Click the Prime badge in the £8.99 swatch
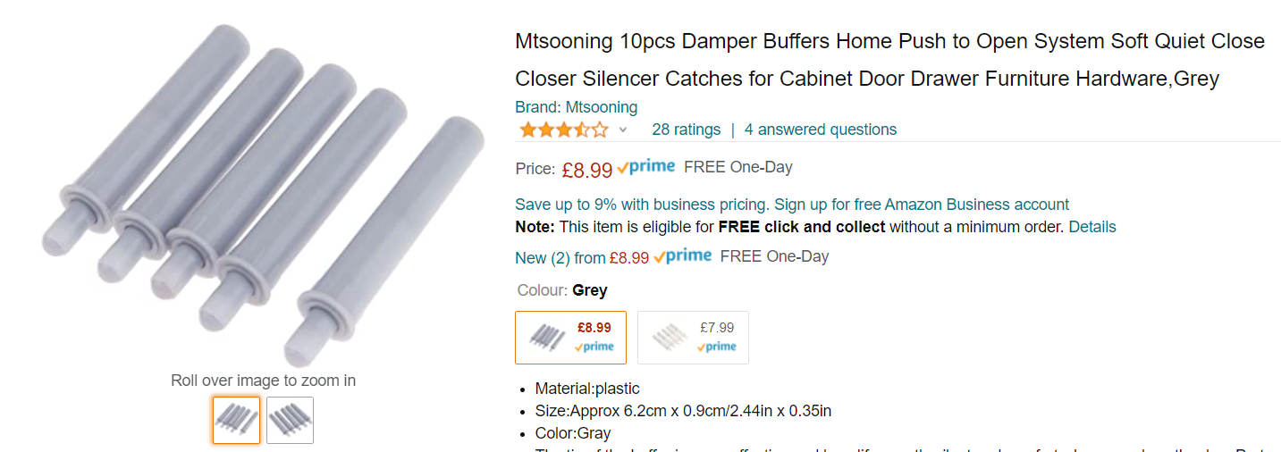Screen dimensions: 1281x452 tap(594, 347)
